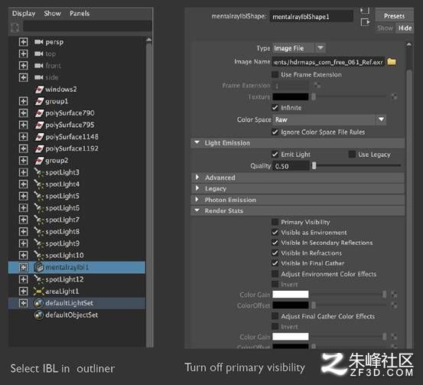Expand the Photon Emission section
Viewport: 423px width, 385px height.
click(x=197, y=200)
